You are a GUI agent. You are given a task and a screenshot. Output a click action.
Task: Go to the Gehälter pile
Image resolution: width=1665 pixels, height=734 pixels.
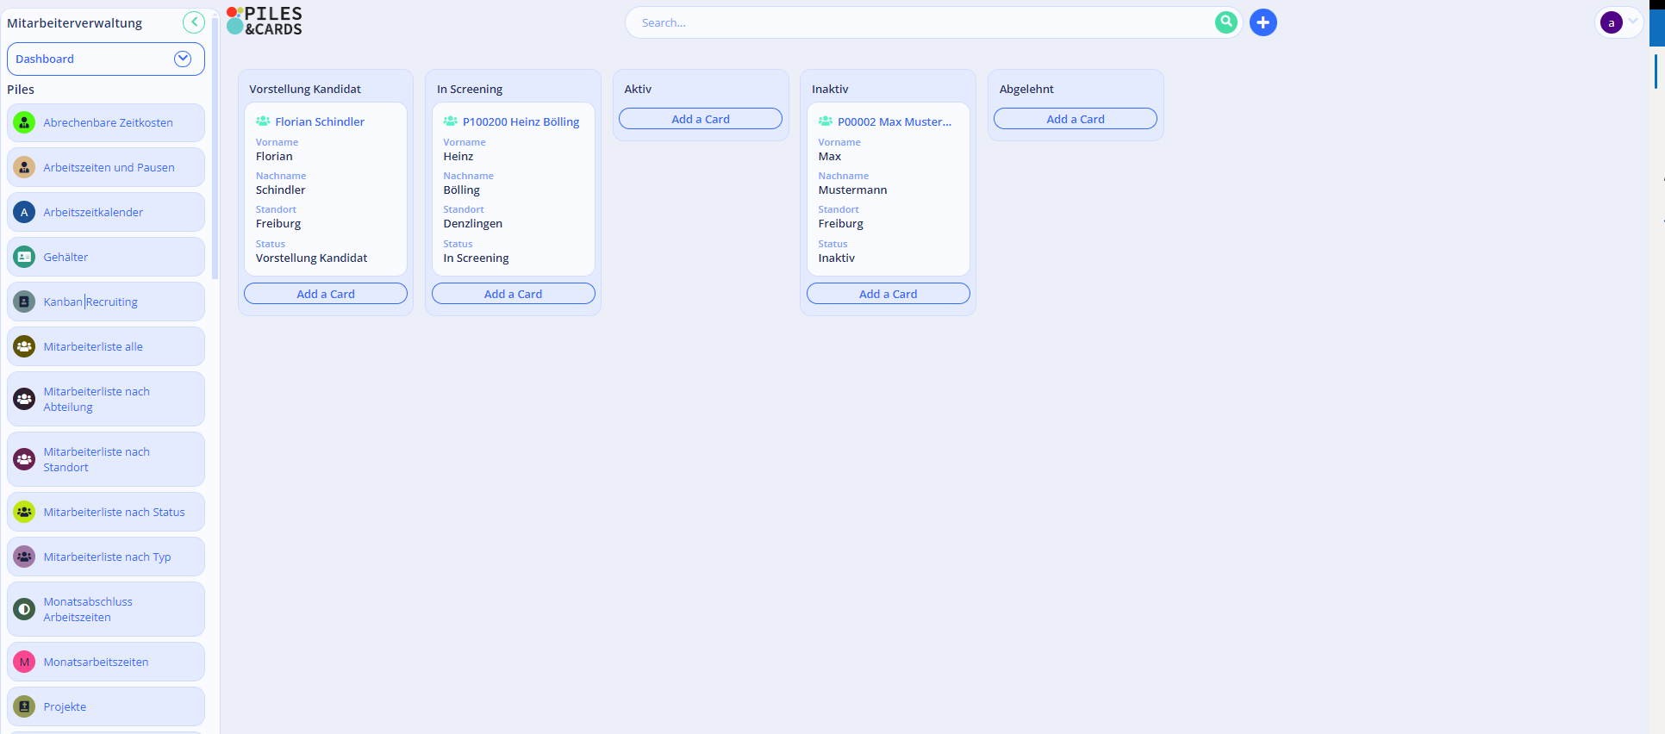click(106, 257)
